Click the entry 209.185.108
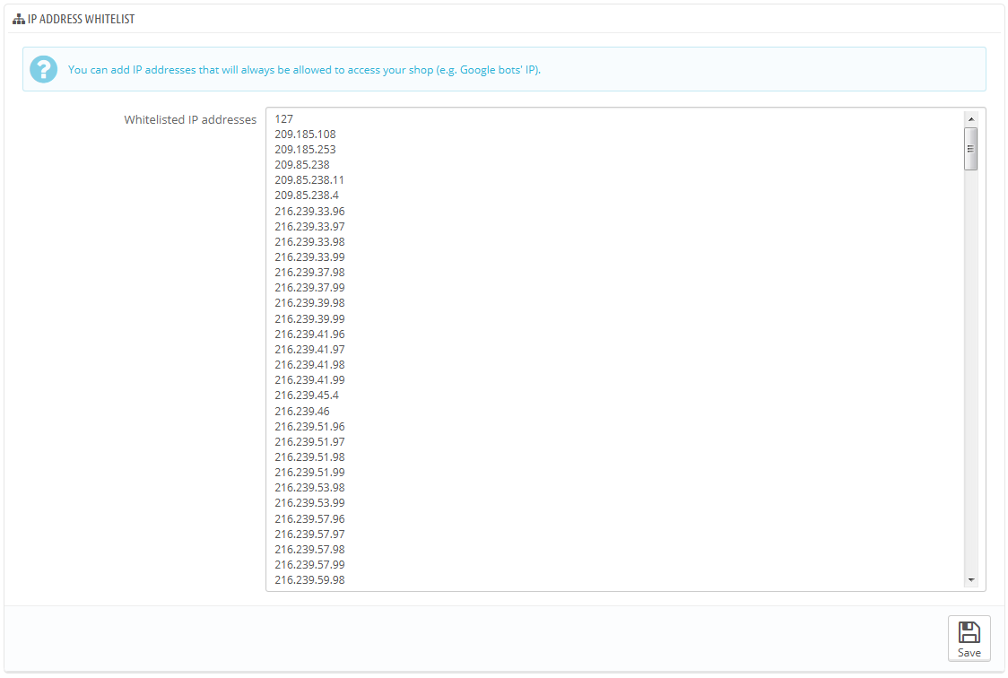This screenshot has height=678, width=1008. coord(305,135)
